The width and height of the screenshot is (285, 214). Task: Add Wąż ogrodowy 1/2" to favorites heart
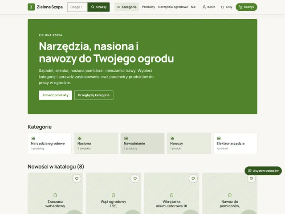(x=135, y=179)
